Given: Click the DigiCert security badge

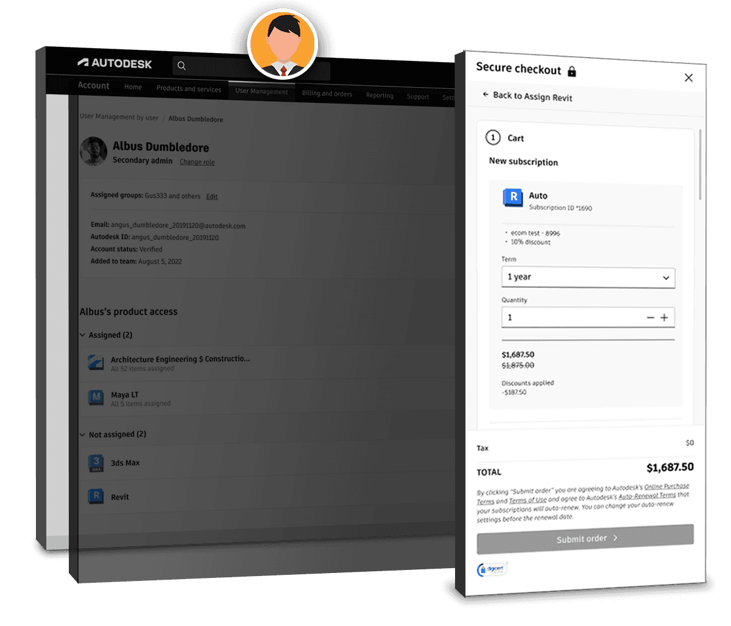Looking at the screenshot, I should pyautogui.click(x=492, y=569).
